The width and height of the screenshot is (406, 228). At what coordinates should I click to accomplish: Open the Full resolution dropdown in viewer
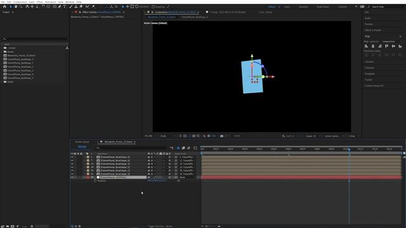point(167,136)
